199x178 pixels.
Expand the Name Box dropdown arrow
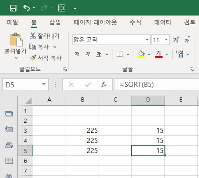click(44, 84)
